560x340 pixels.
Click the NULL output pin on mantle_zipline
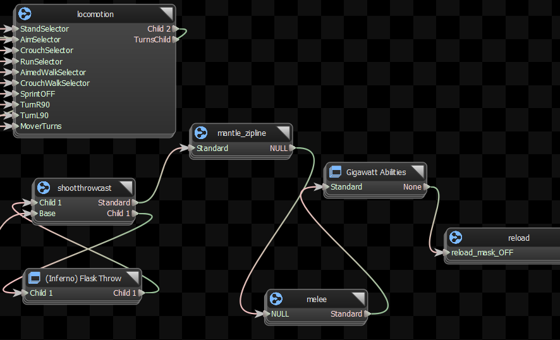point(293,148)
